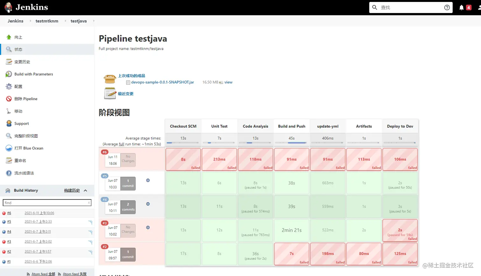Image resolution: width=481 pixels, height=276 pixels.
Task: Open the 打开 Blue Ocean menu item
Action: [29, 148]
